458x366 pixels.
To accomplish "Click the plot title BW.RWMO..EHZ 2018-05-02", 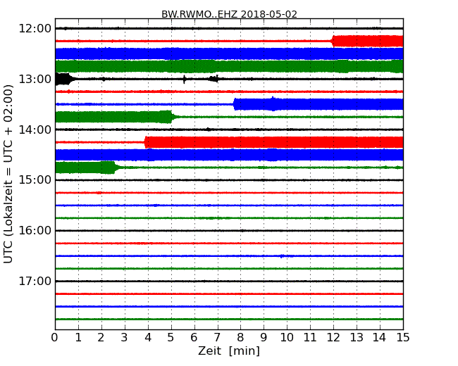I will 229,14.
